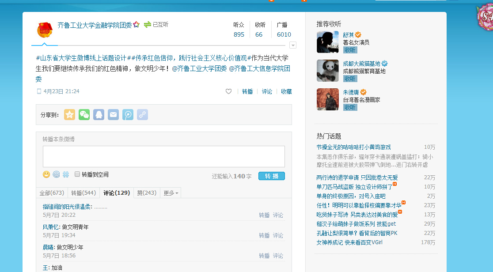Click the Communist Youth League avatar

point(45,30)
